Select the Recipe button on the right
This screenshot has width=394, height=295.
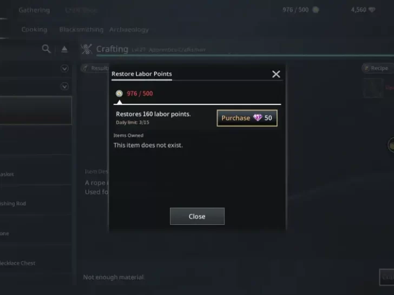[x=378, y=68]
